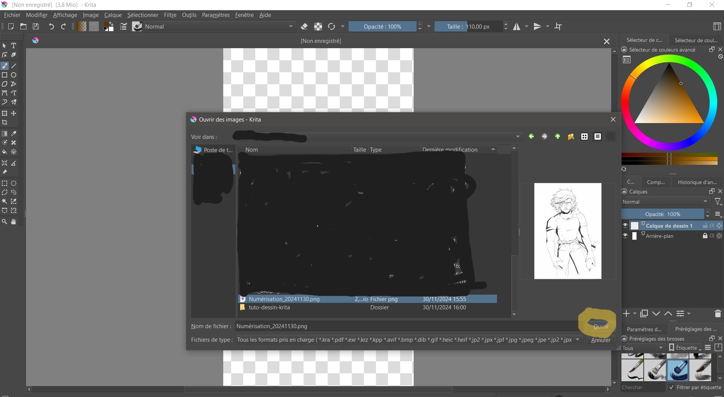
Task: Switch to Historique d'annulation tab
Action: pos(697,182)
